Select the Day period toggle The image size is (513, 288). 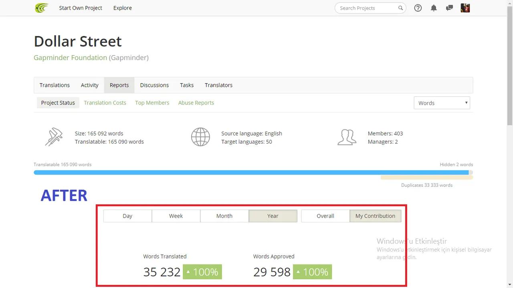click(x=127, y=216)
